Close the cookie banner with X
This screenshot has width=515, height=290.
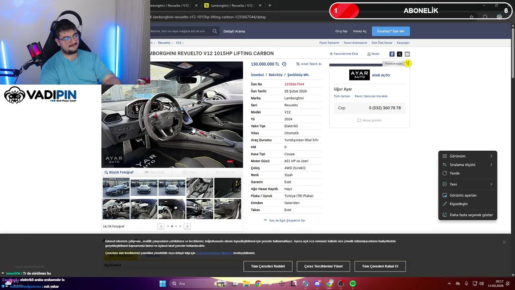pos(504,242)
